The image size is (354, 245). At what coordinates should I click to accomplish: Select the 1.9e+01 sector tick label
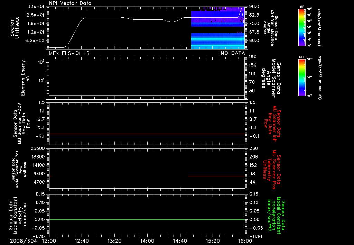click(x=36, y=24)
